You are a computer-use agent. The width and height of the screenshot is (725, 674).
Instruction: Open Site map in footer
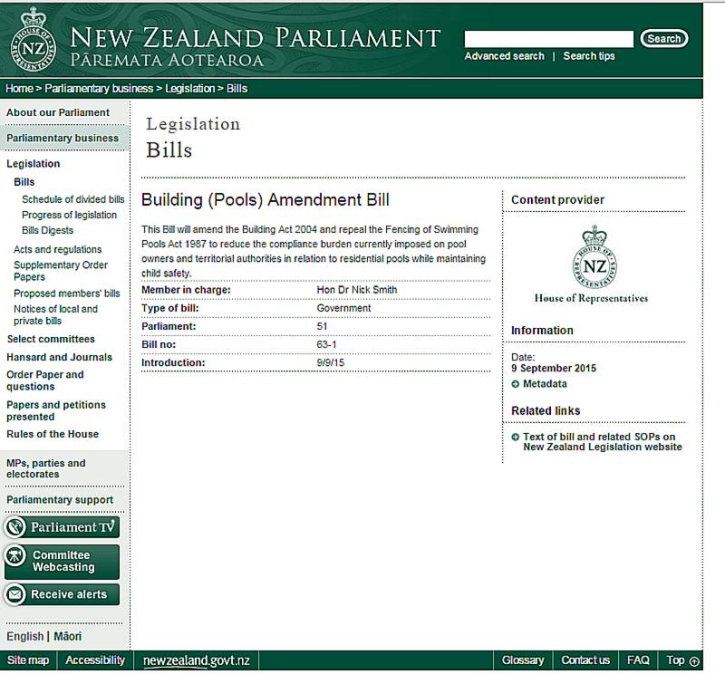[28, 660]
